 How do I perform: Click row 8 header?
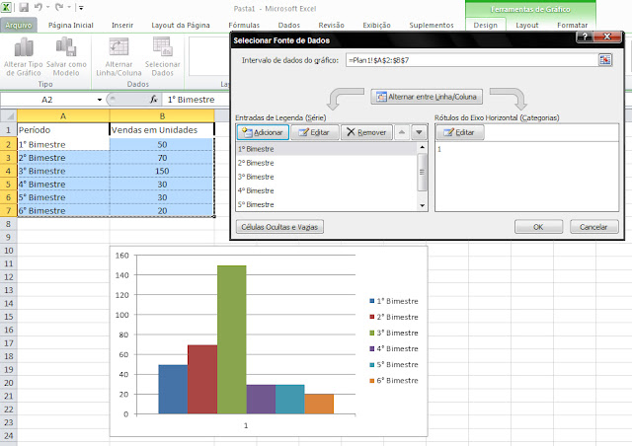click(x=8, y=224)
